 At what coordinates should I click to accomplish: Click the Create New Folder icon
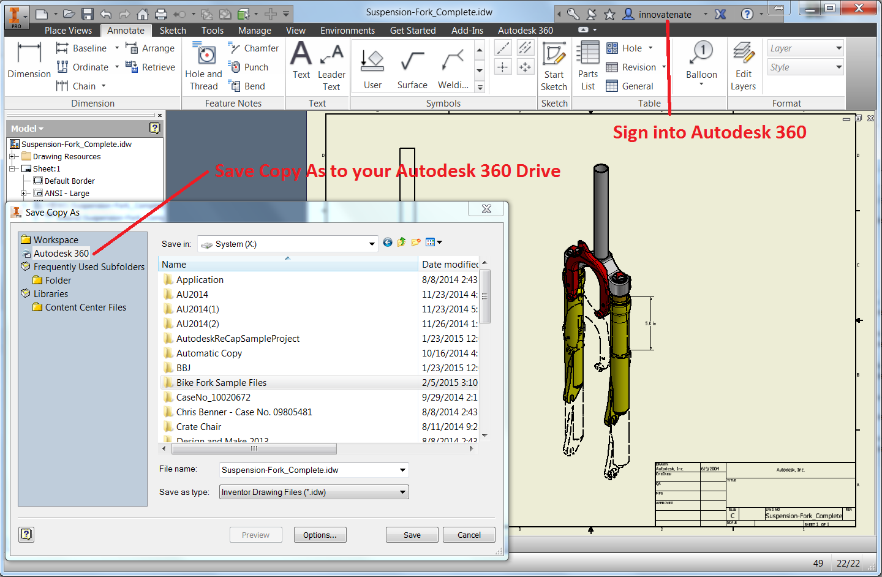[x=417, y=243]
